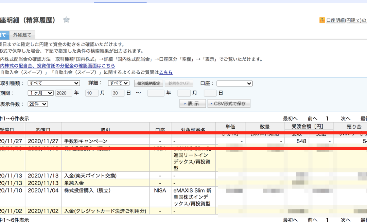
Task: Click the 表示 button
Action: (x=193, y=104)
